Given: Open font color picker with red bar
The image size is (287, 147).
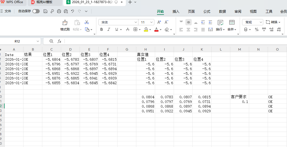Looking at the screenshot, I should [x=156, y=29].
